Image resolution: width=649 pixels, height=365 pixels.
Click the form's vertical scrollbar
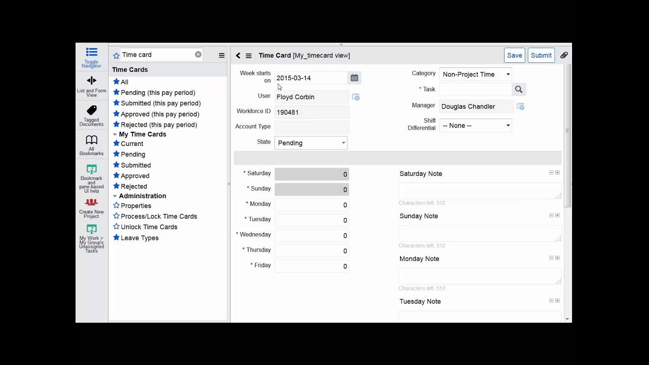point(567,135)
